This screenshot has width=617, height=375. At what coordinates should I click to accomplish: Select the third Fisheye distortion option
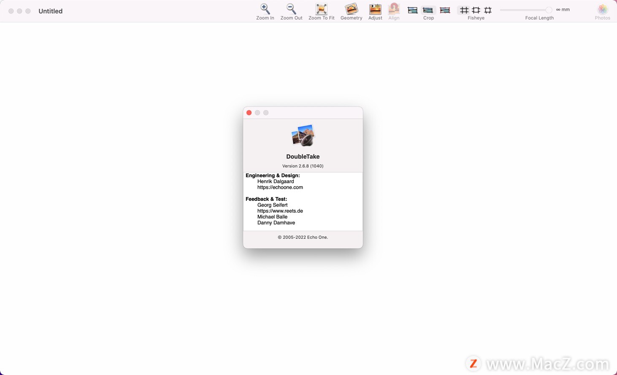point(488,10)
